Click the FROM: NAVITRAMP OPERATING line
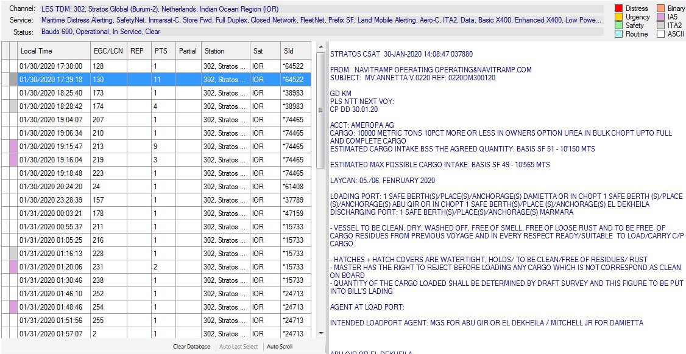This screenshot has width=686, height=354. pos(431,70)
